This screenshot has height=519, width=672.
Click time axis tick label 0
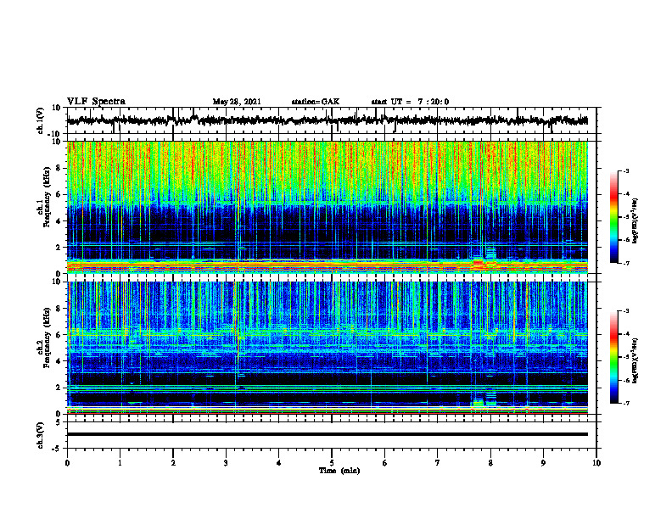point(67,463)
